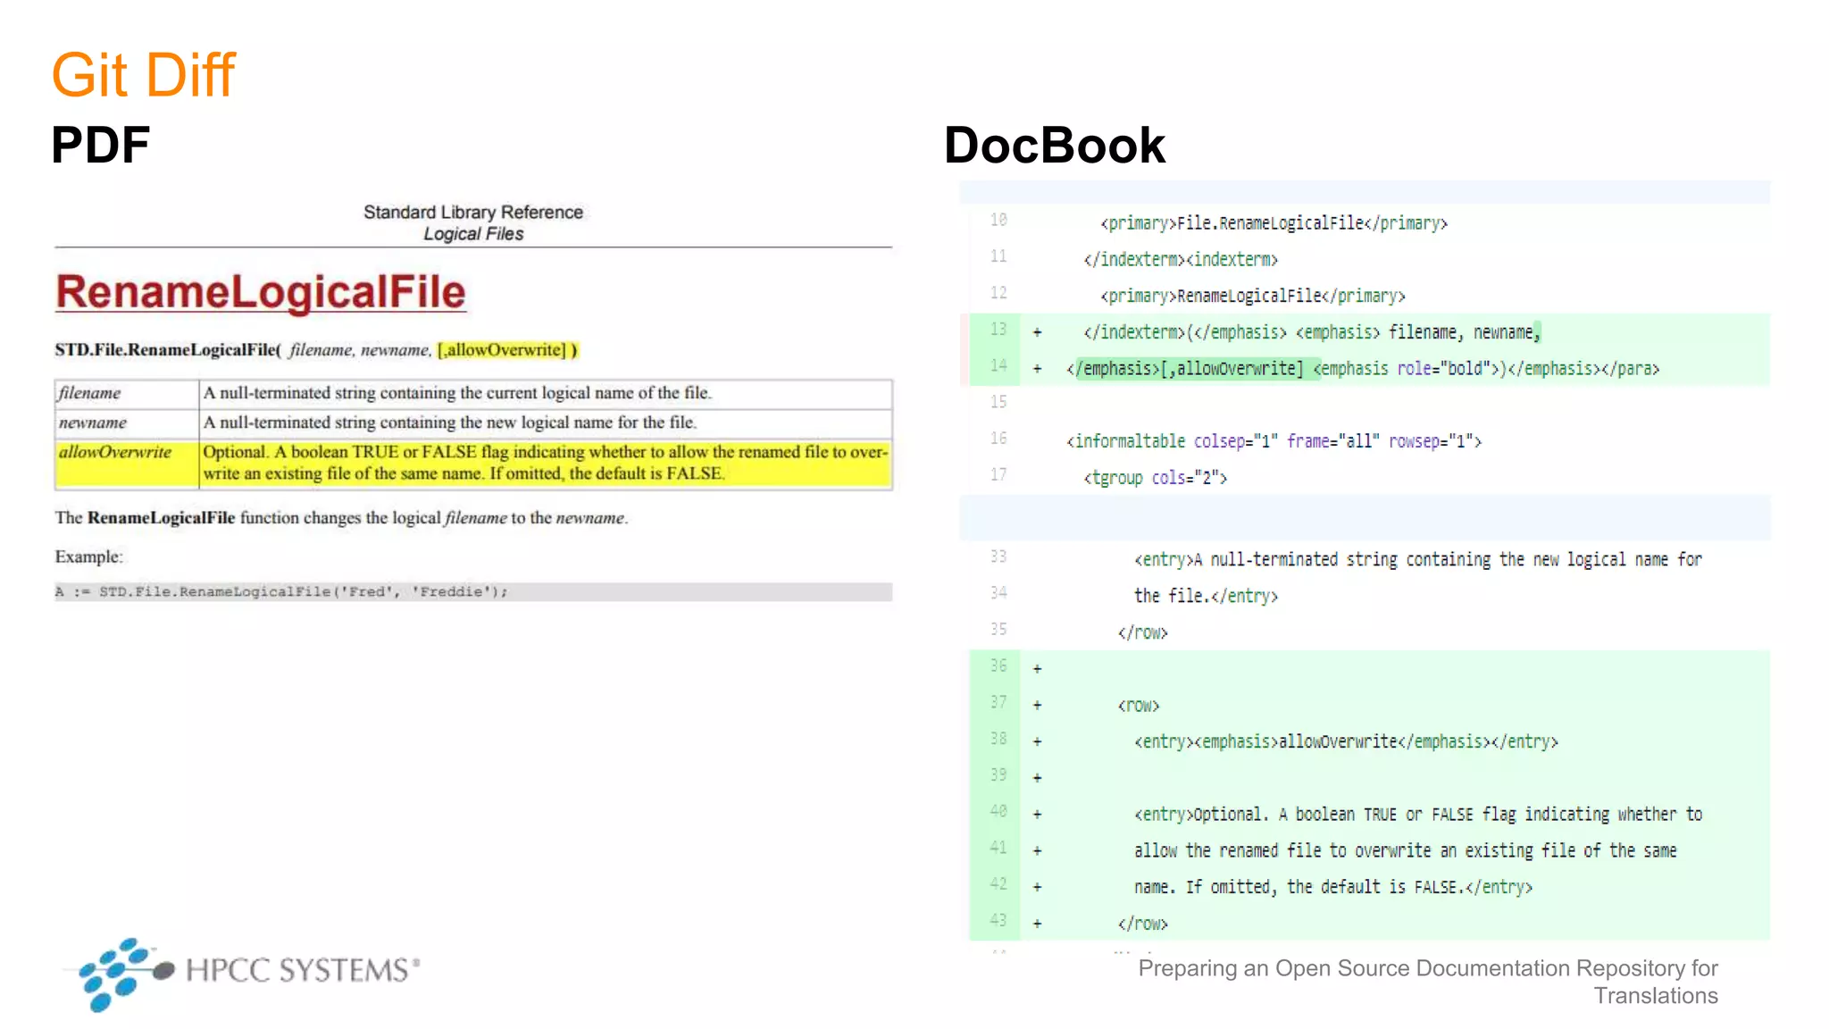1829x1029 pixels.
Task: Click the 'DocBook' heading
Action: (x=1055, y=145)
